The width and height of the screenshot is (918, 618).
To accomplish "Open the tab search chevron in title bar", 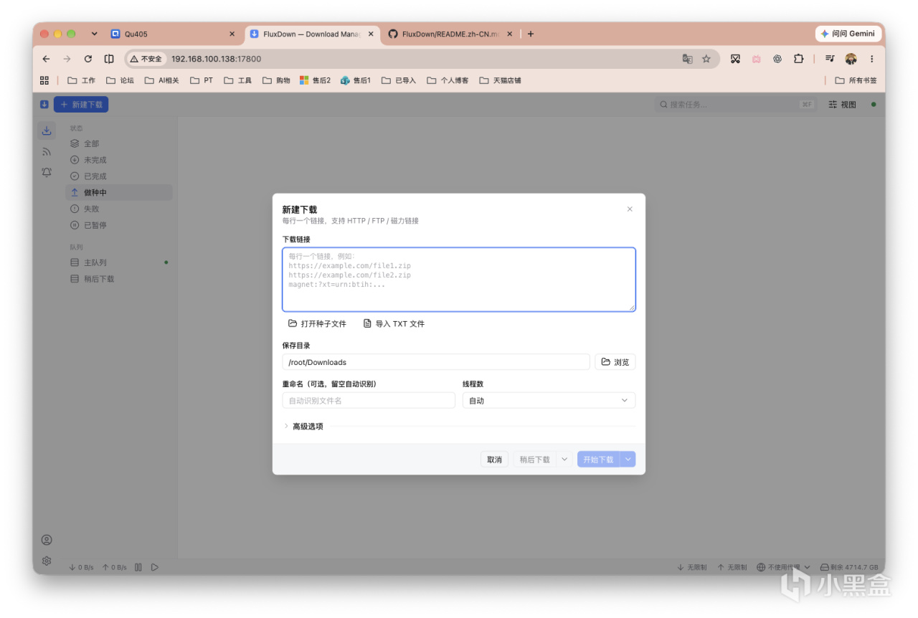I will pos(94,34).
